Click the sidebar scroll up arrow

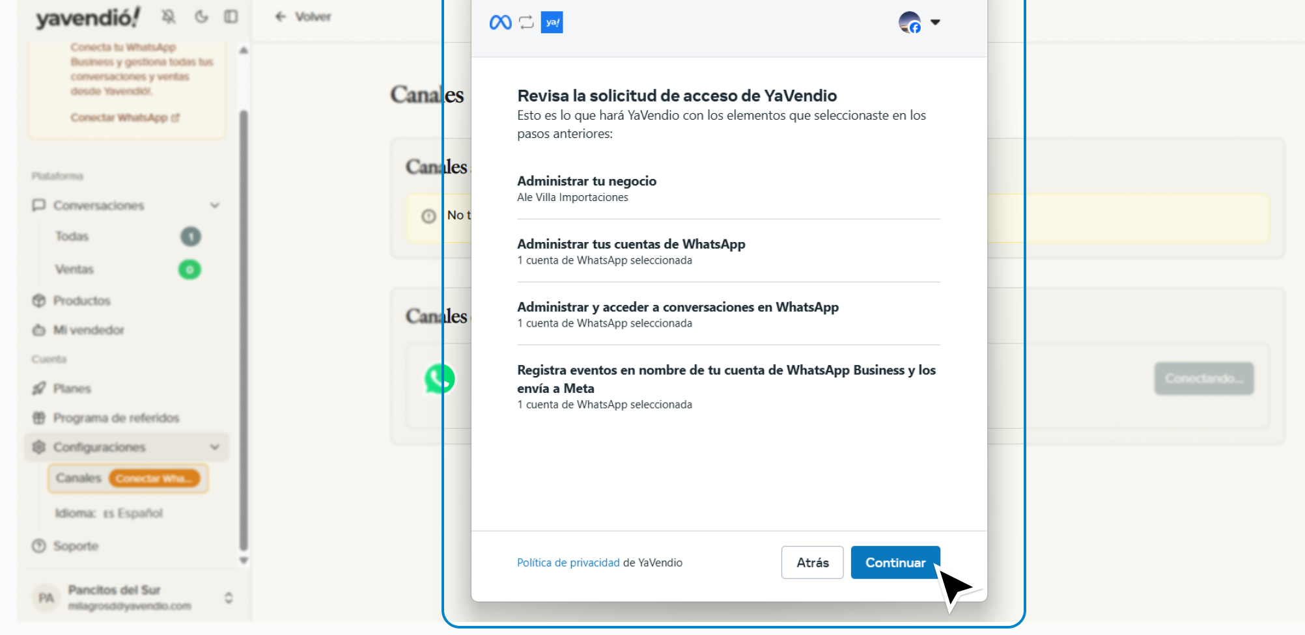click(x=244, y=50)
